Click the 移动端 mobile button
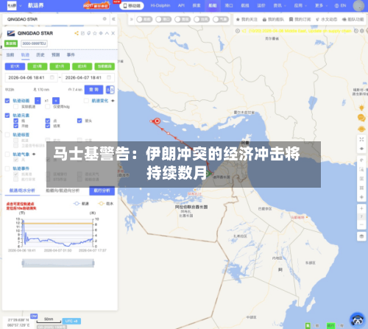 (x=132, y=6)
